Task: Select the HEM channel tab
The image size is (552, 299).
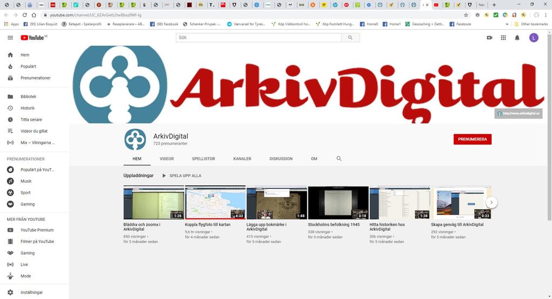Action: click(x=137, y=158)
